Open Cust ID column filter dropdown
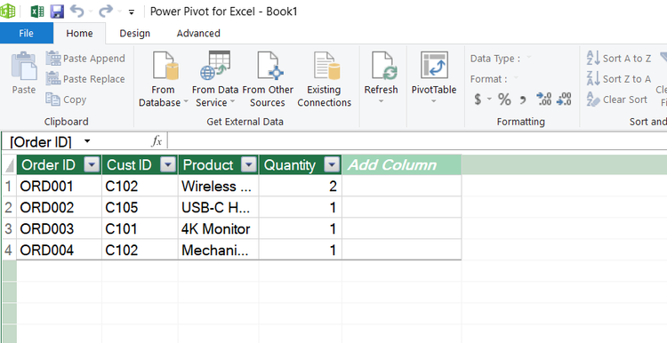This screenshot has width=667, height=343. [x=168, y=164]
